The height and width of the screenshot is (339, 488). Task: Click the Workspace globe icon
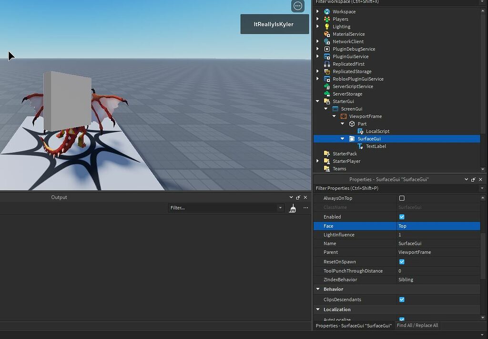(x=327, y=11)
